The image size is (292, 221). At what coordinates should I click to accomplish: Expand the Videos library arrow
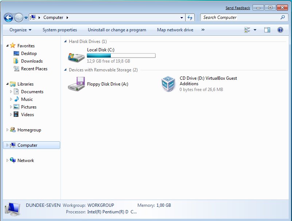click(11, 114)
